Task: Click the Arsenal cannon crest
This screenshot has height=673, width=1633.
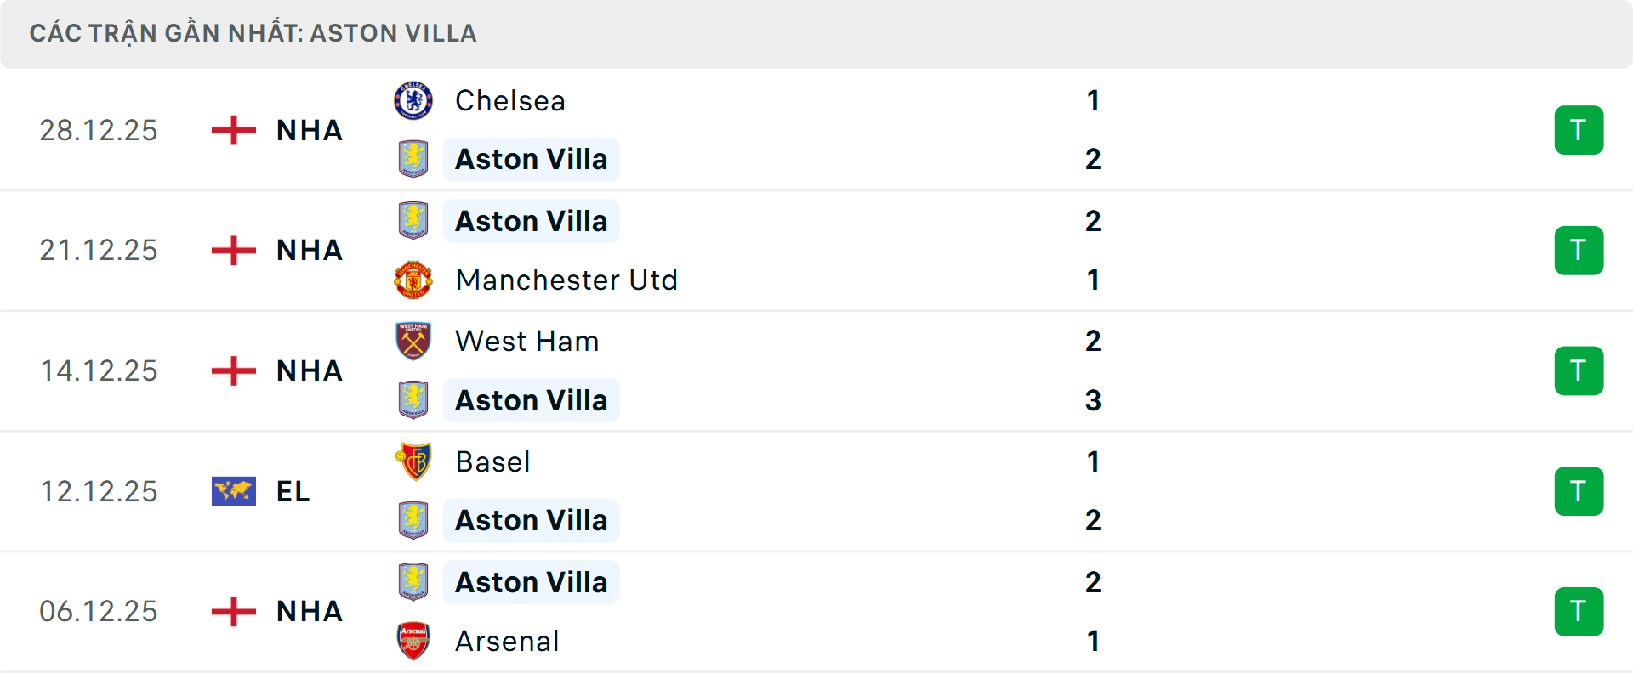Action: pos(414,642)
